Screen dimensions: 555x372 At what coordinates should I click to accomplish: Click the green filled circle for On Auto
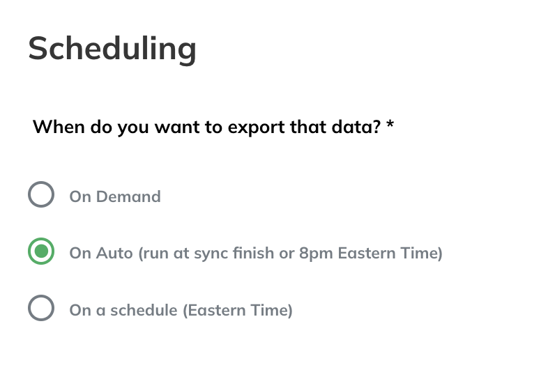tap(41, 251)
